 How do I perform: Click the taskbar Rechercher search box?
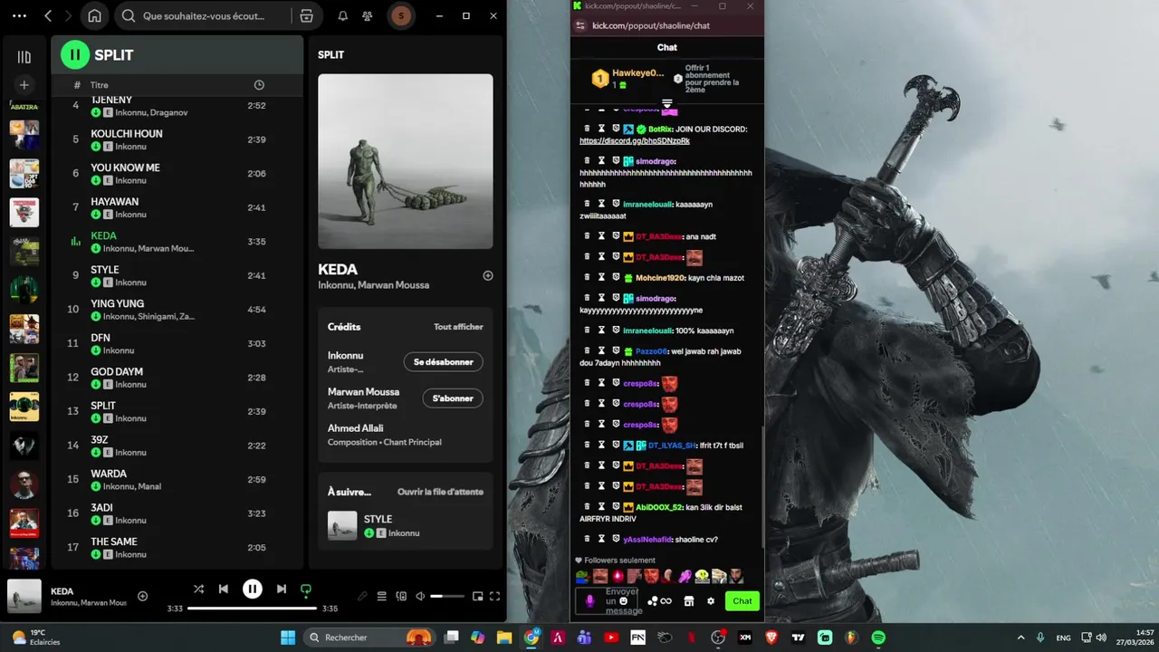point(369,638)
